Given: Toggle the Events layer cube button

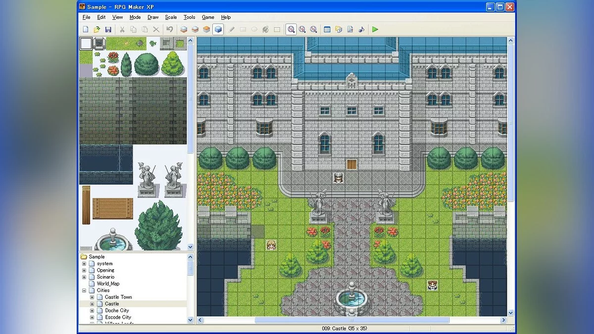Looking at the screenshot, I should pos(218,30).
